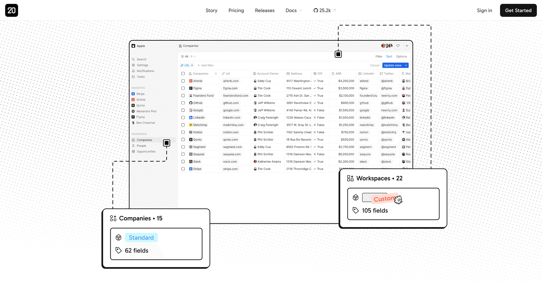The height and width of the screenshot is (282, 542).
Task: Toggle the select-all checkbox in table header
Action: tap(183, 74)
